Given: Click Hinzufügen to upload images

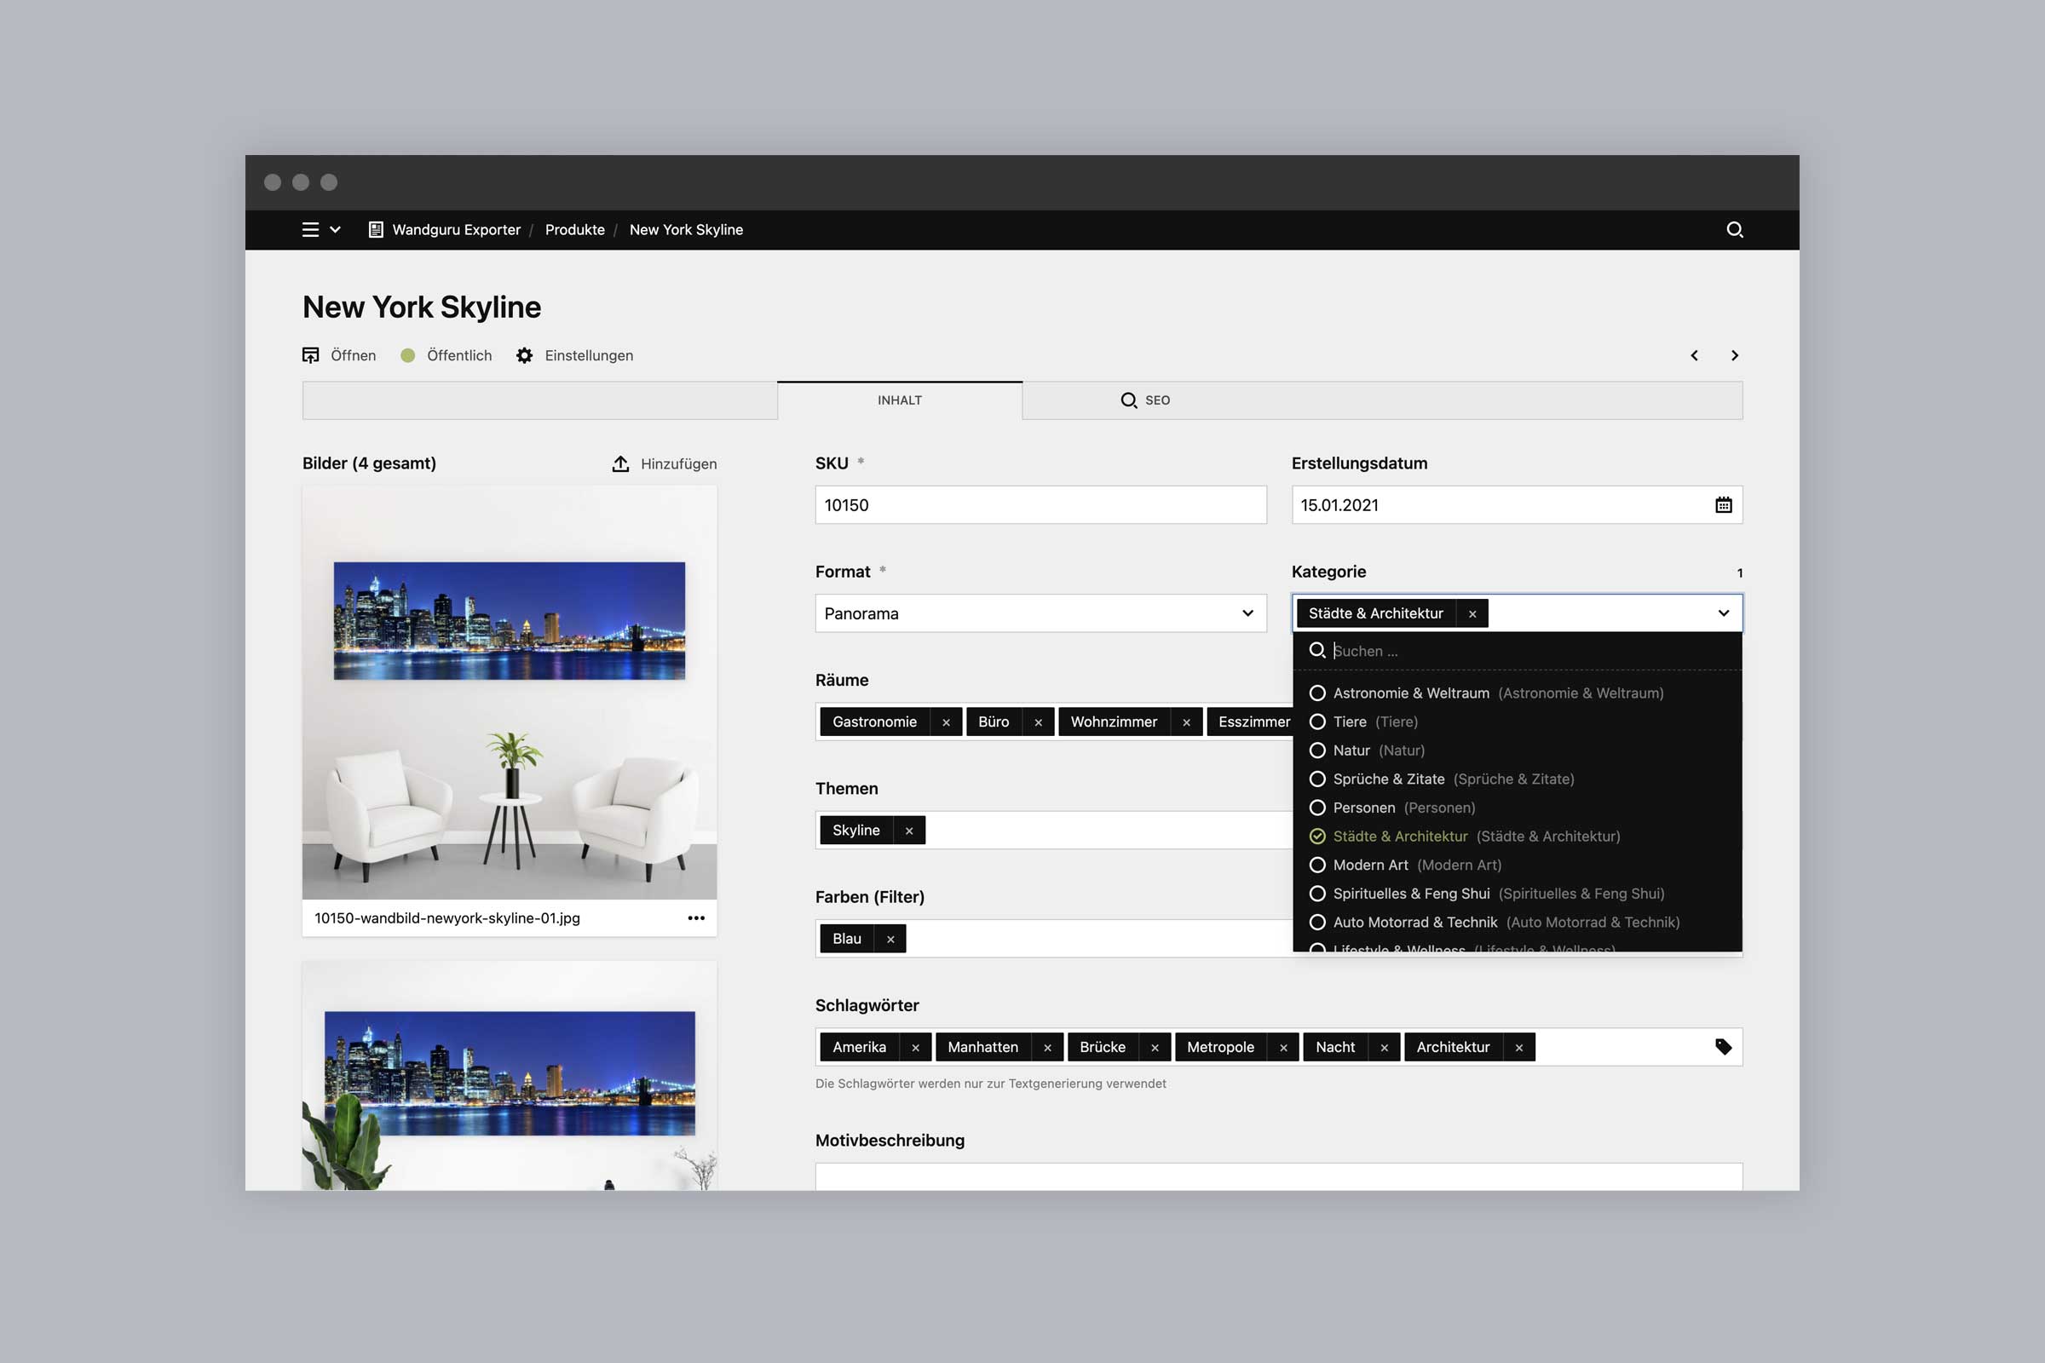Looking at the screenshot, I should click(x=665, y=463).
